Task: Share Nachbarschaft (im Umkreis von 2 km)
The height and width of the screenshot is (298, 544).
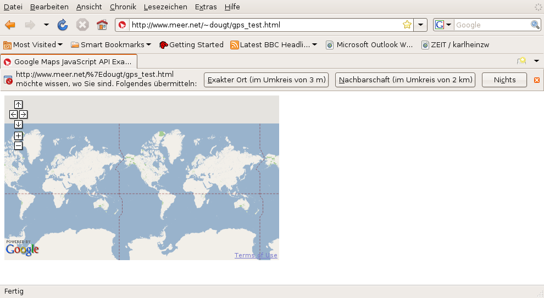Action: [405, 80]
